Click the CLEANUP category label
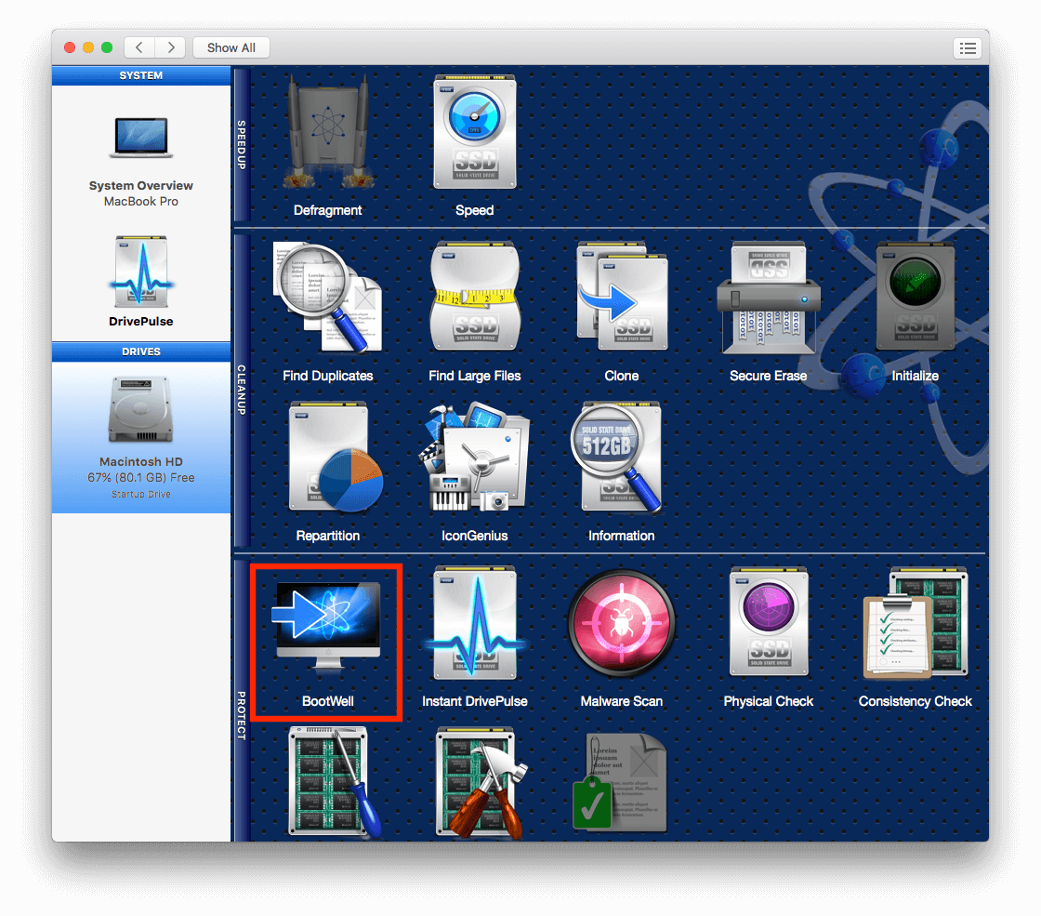This screenshot has width=1041, height=916. pyautogui.click(x=242, y=390)
